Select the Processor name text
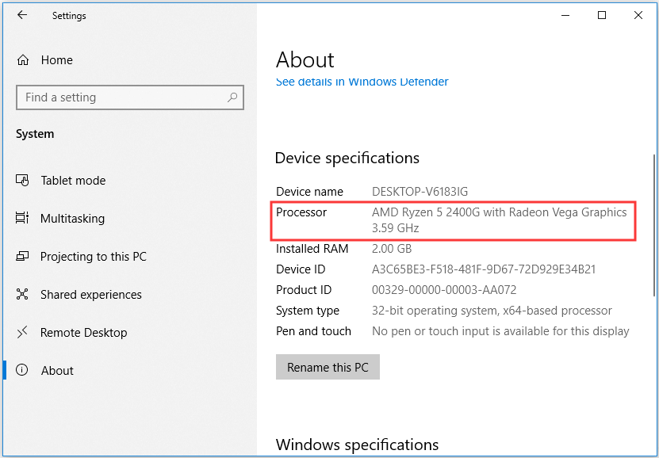This screenshot has width=659, height=458. (499, 212)
